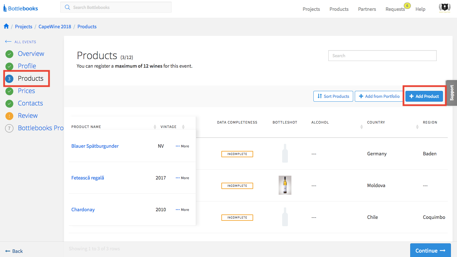
Task: Open More menu for Fetească regală
Action: [182, 178]
